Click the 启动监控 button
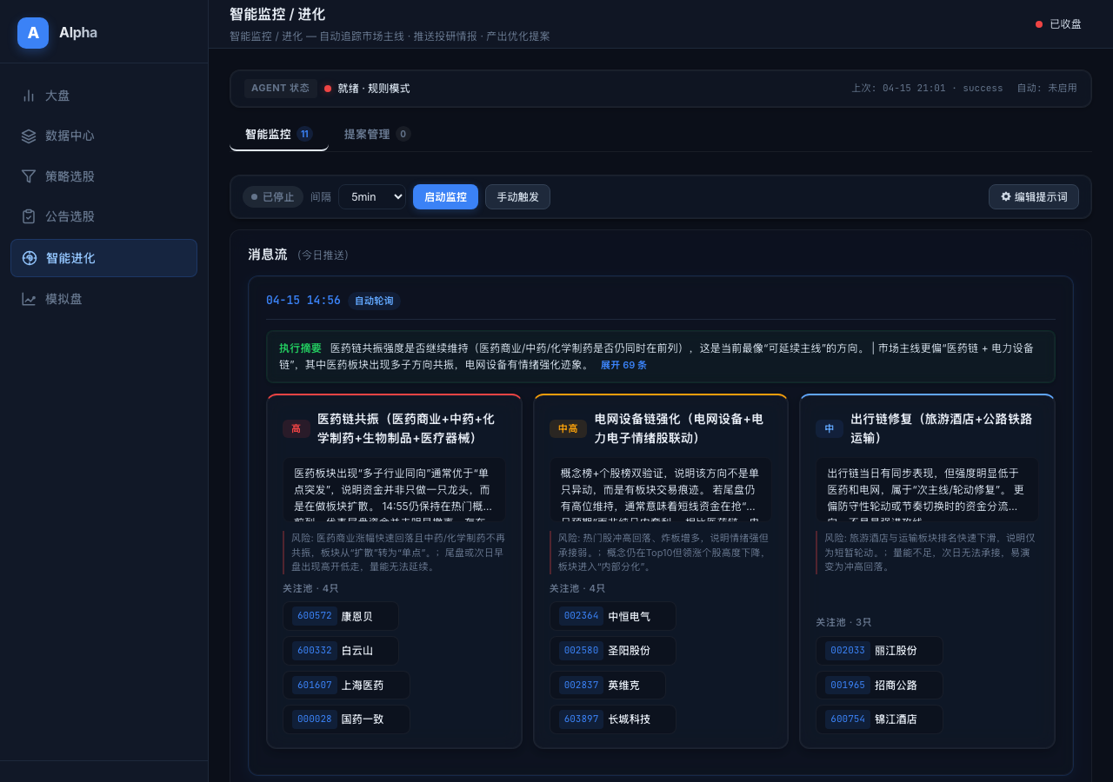This screenshot has height=782, width=1113. [445, 197]
